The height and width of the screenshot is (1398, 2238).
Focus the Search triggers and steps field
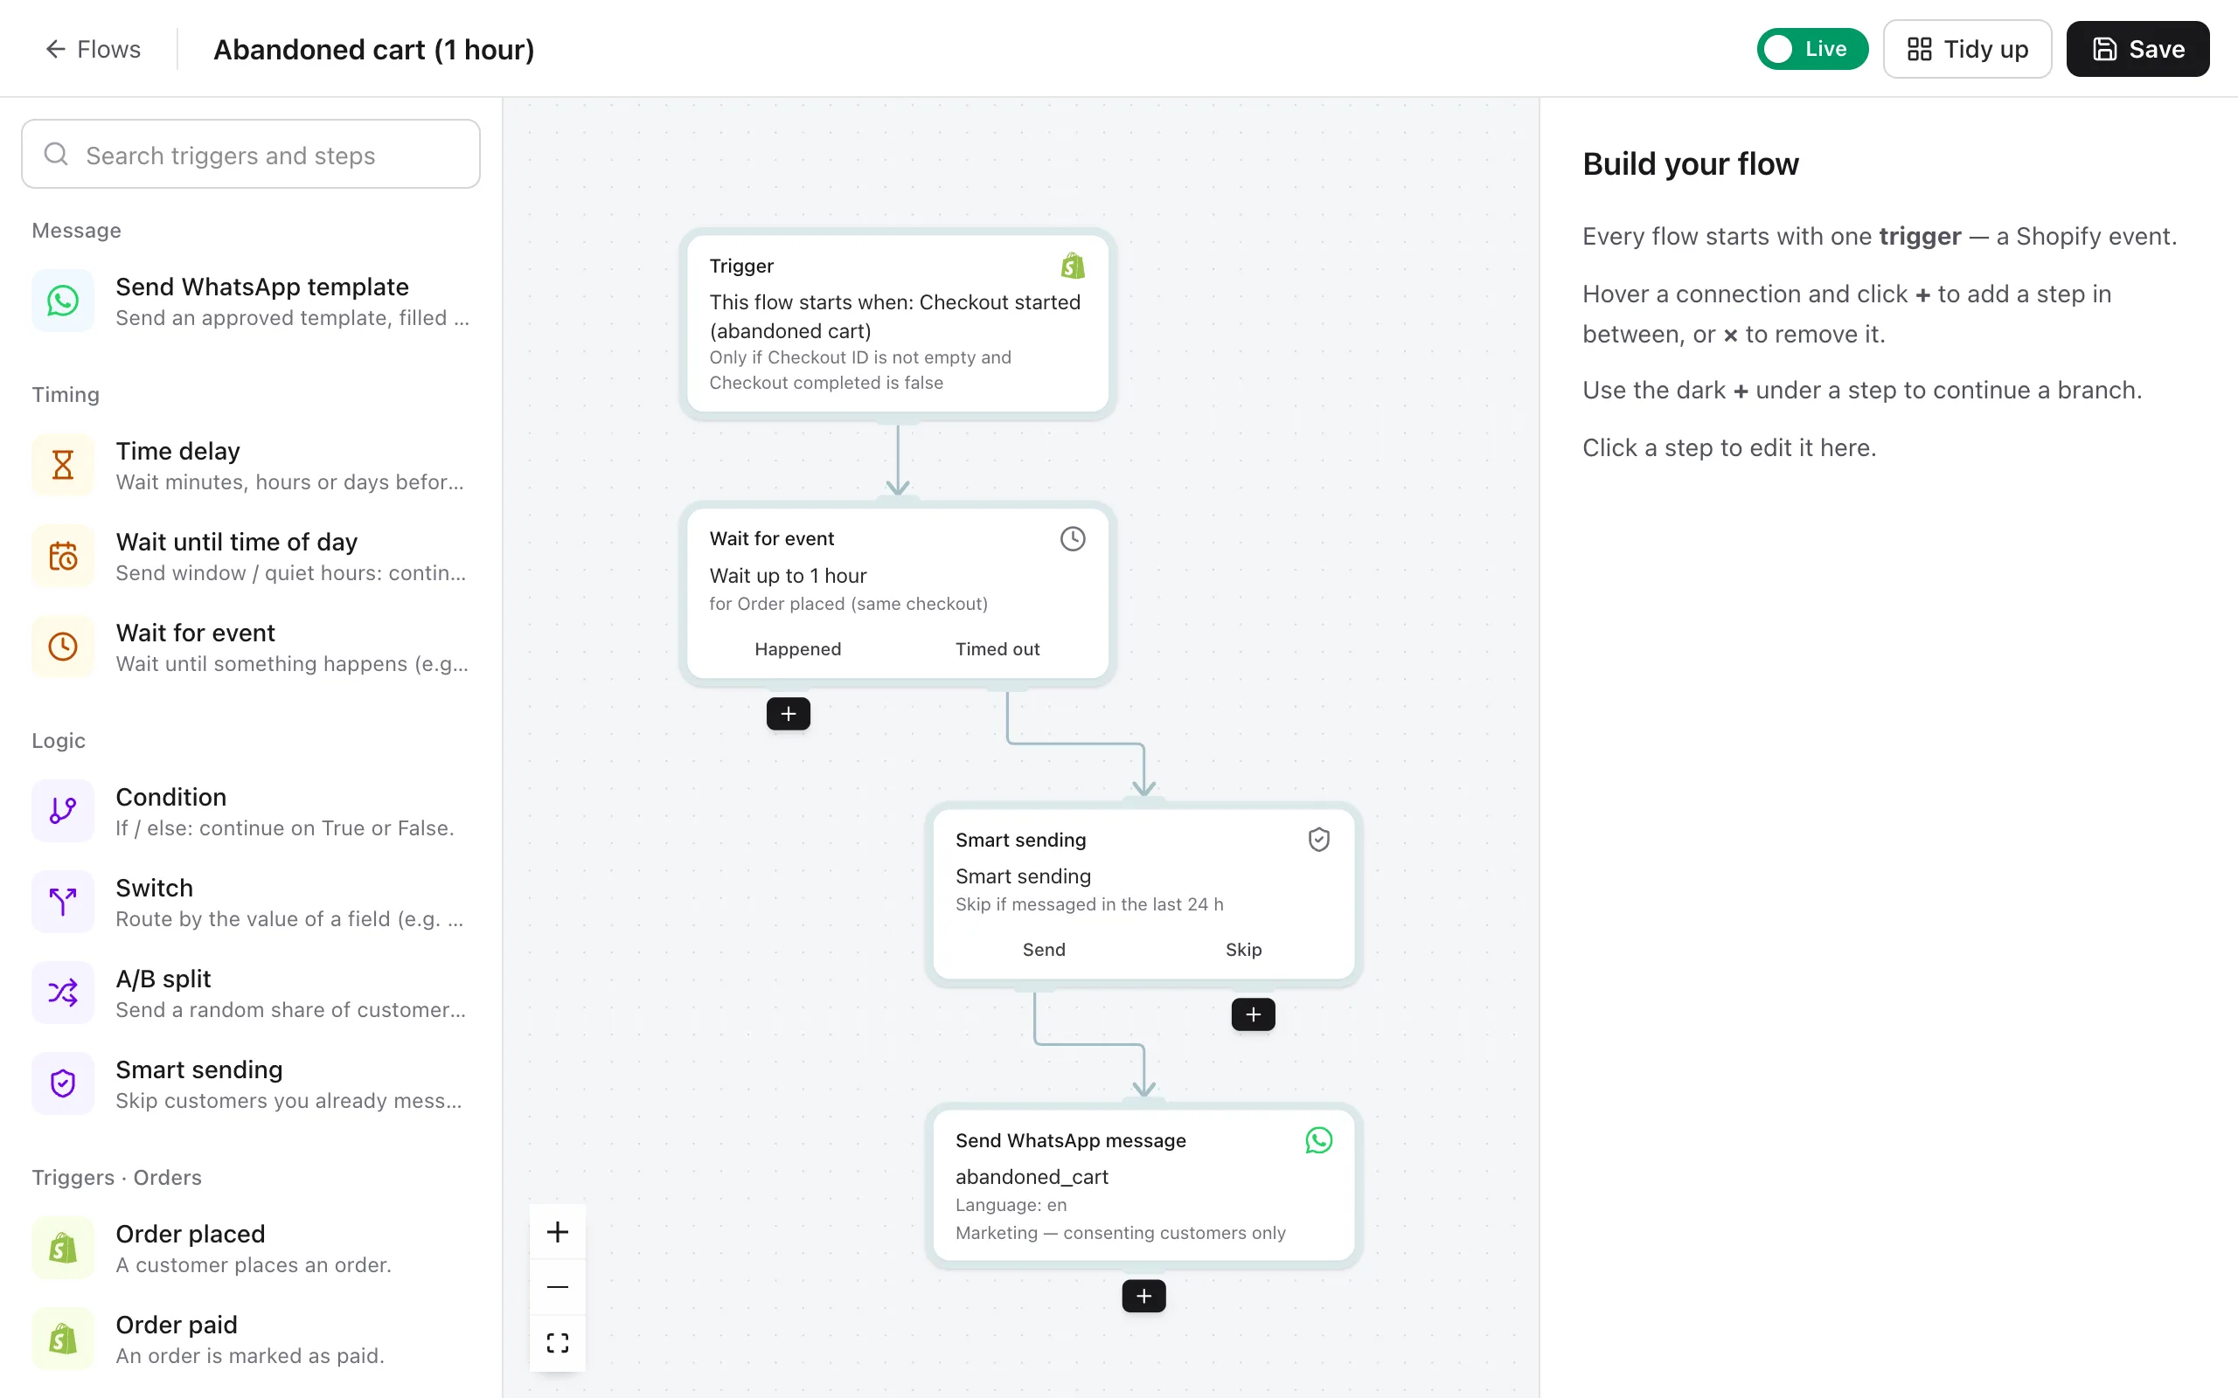[x=251, y=155]
